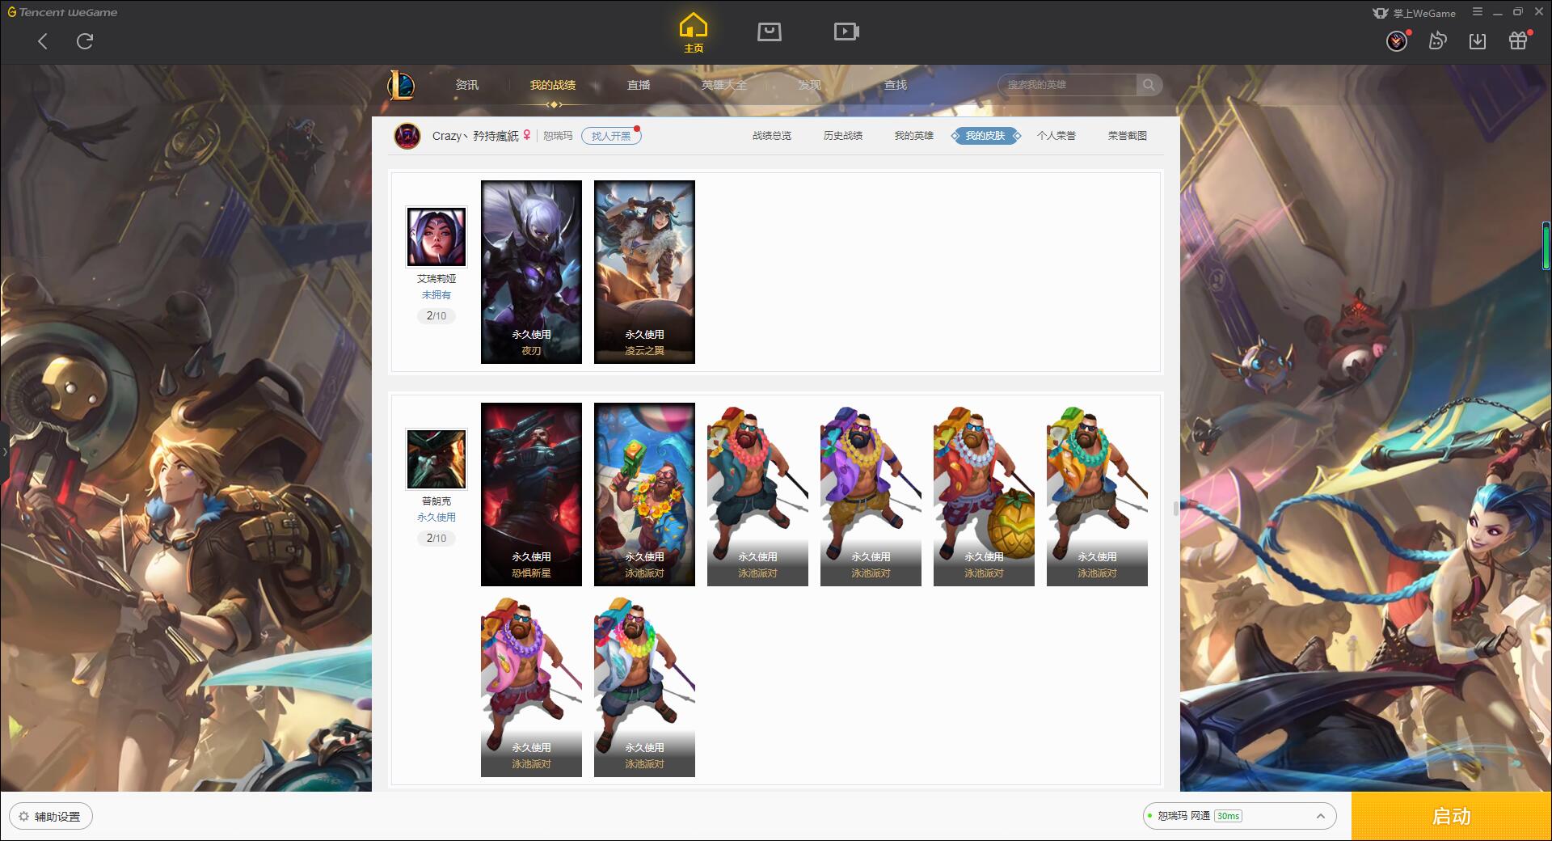Viewport: 1552px width, 841px height.
Task: Expand the 恕瑞玛 网通 server dropdown
Action: click(x=1240, y=816)
